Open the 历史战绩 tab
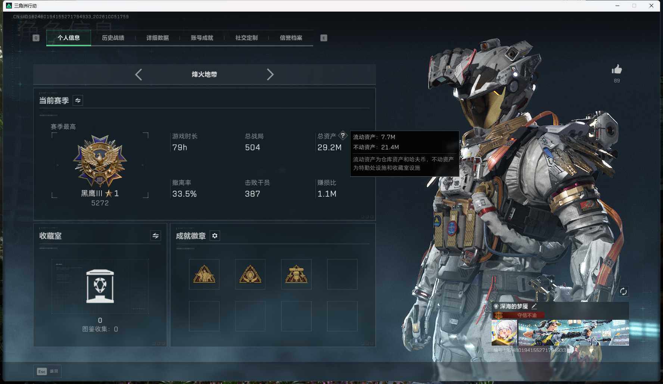Screen dimensions: 663x384 tap(113, 38)
